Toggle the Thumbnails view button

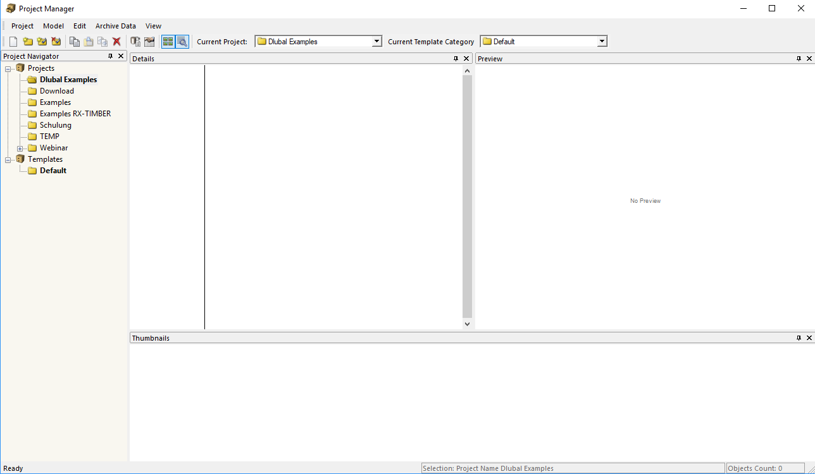(168, 41)
